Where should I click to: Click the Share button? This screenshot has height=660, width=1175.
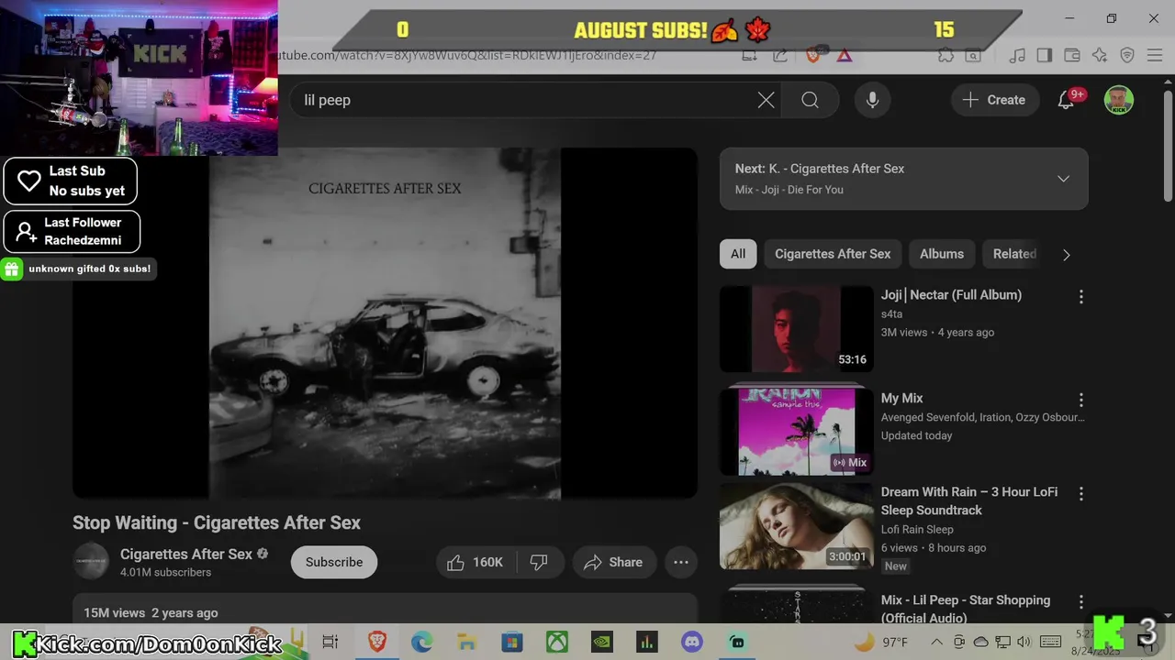coord(613,562)
